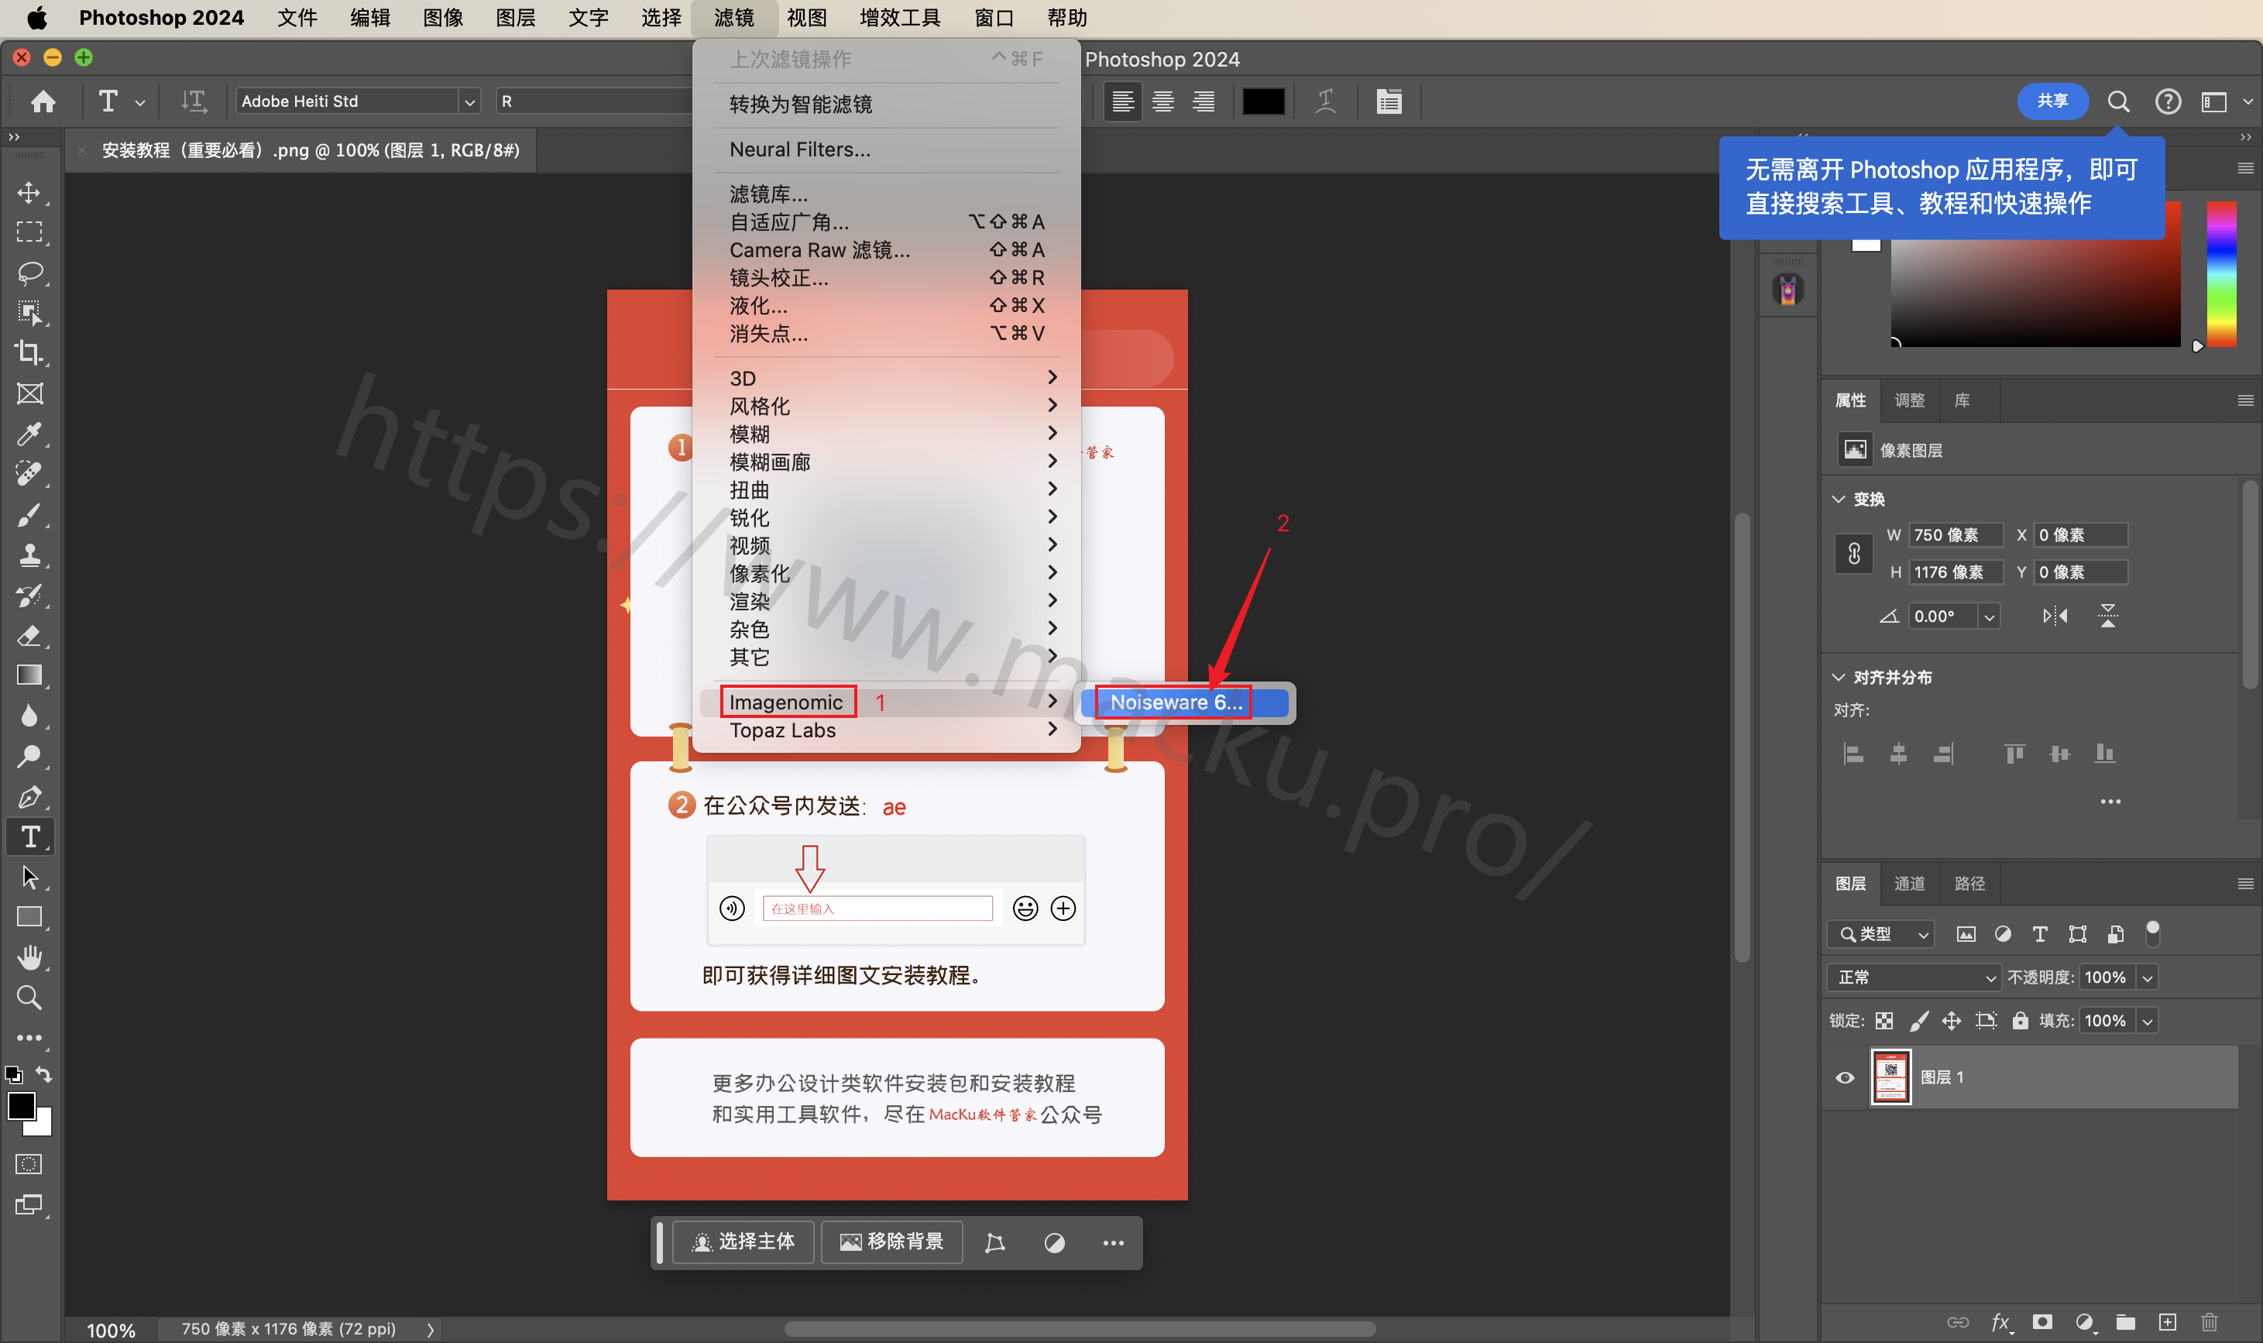Viewport: 2263px width, 1343px height.
Task: Select the Lasso tool
Action: (x=29, y=273)
